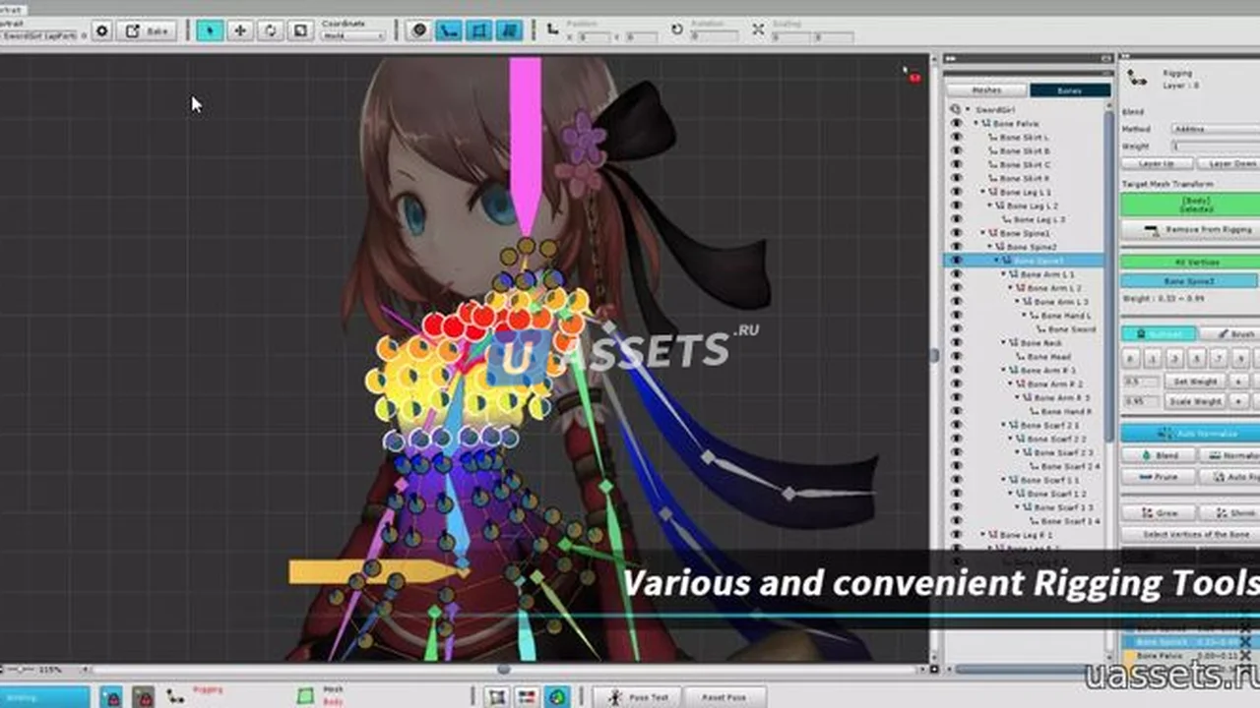Viewport: 1260px width, 708px height.
Task: Toggle visibility of Bone Spine2
Action: click(x=956, y=247)
